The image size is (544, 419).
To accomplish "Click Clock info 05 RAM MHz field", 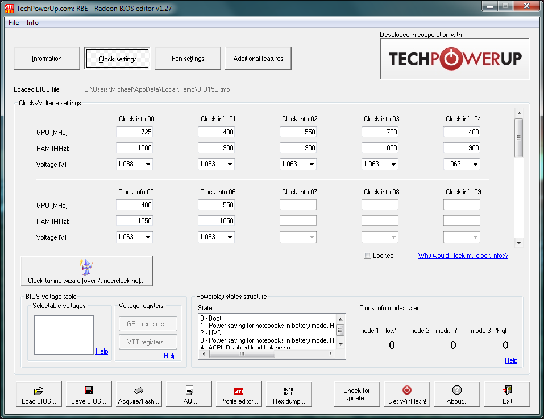I will click(134, 221).
